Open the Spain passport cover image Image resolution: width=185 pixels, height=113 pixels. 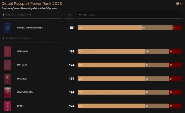pyautogui.click(x=7, y=106)
